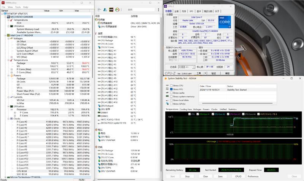Switch to the 内存 tab in CPU-Z

coord(184,11)
